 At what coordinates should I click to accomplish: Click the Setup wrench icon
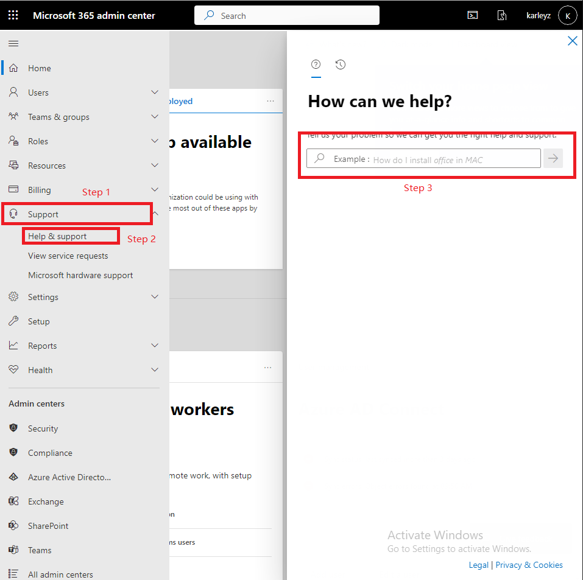[13, 321]
